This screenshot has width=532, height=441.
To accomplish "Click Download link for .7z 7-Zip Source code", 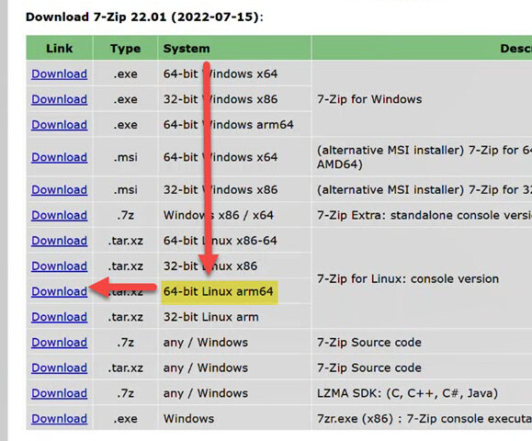I will [x=60, y=343].
